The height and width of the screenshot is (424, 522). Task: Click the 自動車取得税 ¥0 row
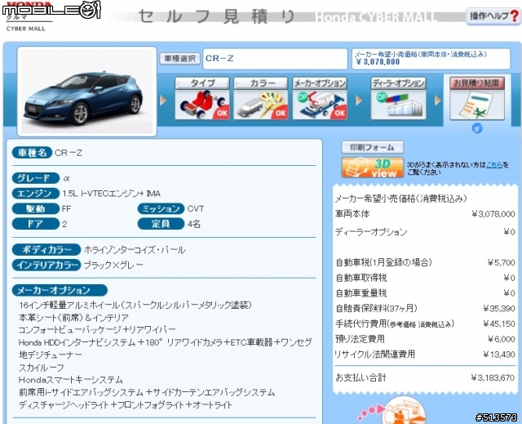point(425,278)
